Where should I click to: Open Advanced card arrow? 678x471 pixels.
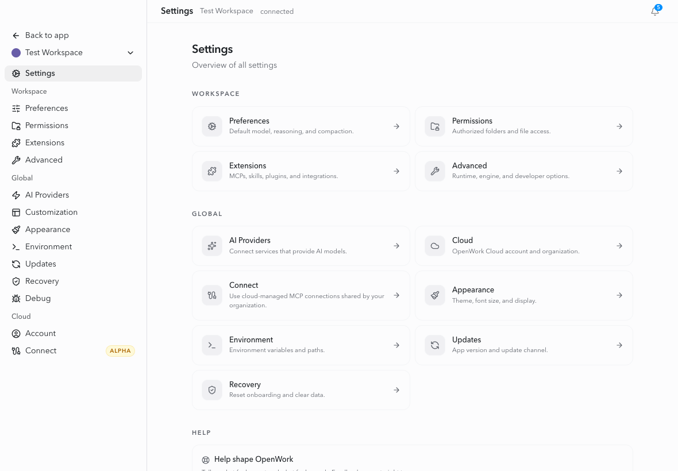click(x=619, y=172)
